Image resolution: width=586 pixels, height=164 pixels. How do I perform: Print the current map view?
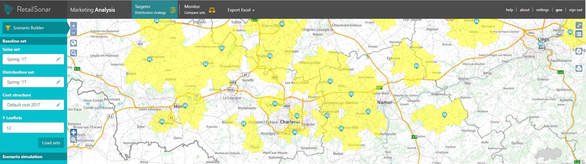coord(579,68)
